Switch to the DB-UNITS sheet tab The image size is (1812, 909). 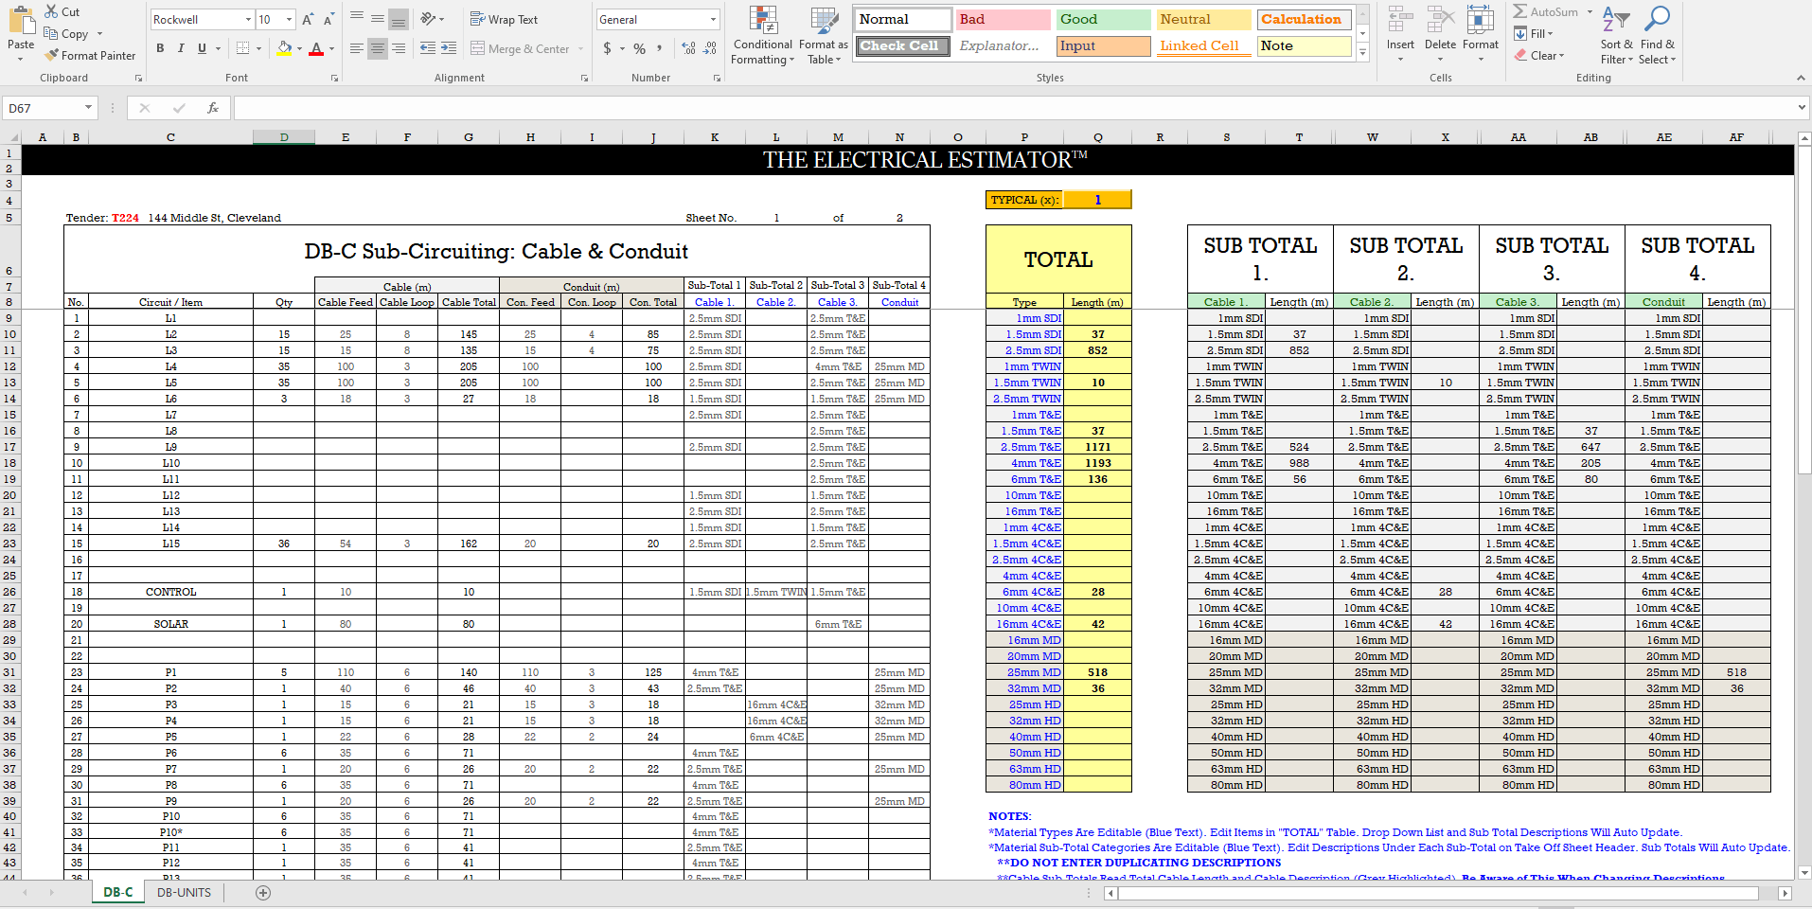(184, 892)
